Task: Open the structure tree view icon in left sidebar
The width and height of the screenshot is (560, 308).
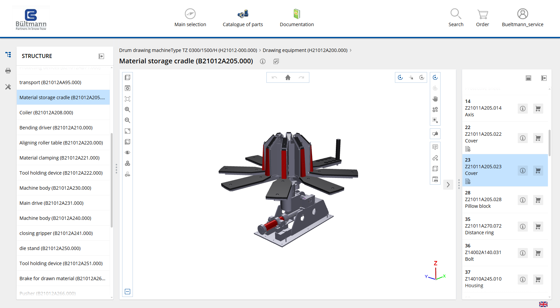Action: click(x=8, y=54)
